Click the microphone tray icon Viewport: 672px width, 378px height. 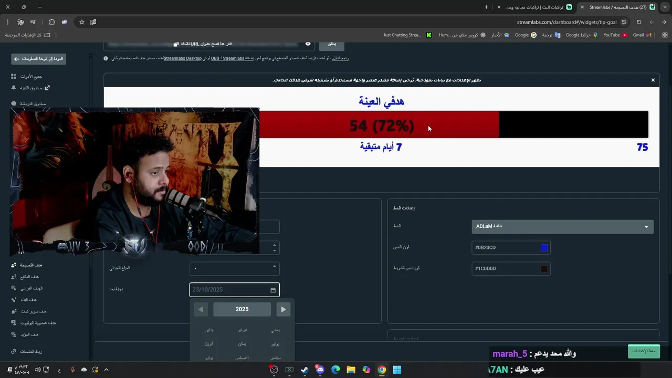72,370
